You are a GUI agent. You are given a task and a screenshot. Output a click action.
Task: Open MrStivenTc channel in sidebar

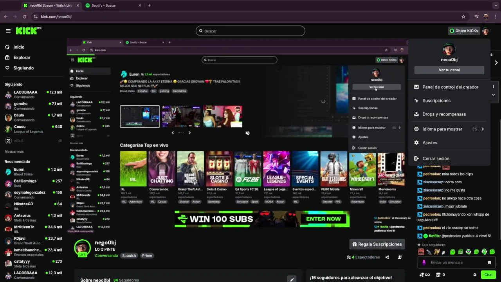point(33,229)
